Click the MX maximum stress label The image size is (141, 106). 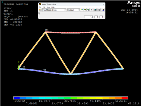(47, 30)
